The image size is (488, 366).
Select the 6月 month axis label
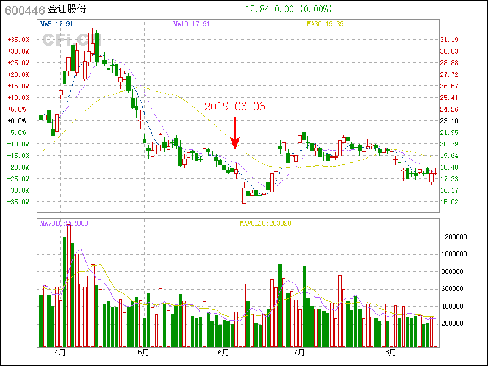(223, 352)
